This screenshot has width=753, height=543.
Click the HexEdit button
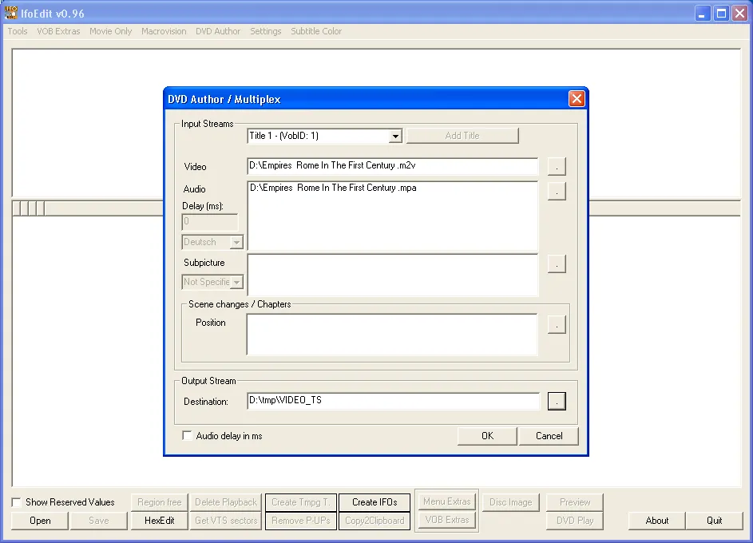(x=159, y=521)
